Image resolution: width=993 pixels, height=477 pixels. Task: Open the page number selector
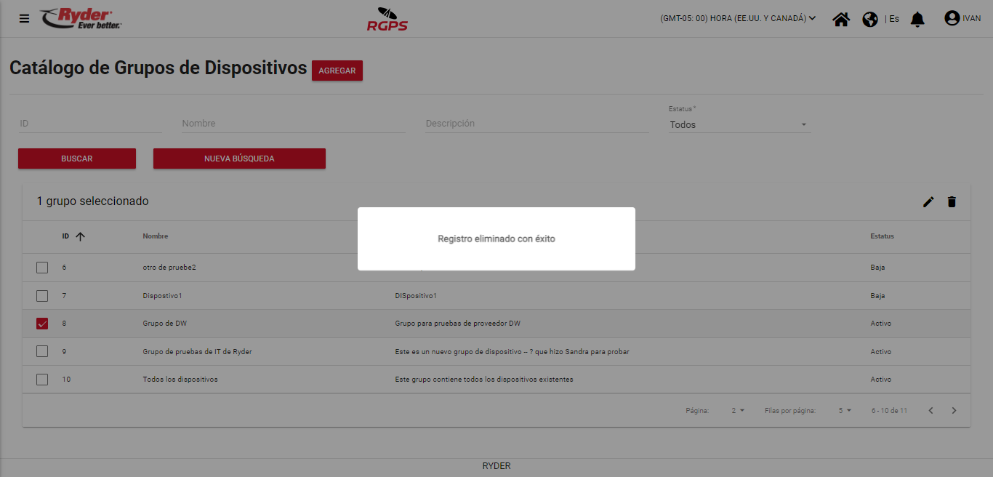click(738, 411)
